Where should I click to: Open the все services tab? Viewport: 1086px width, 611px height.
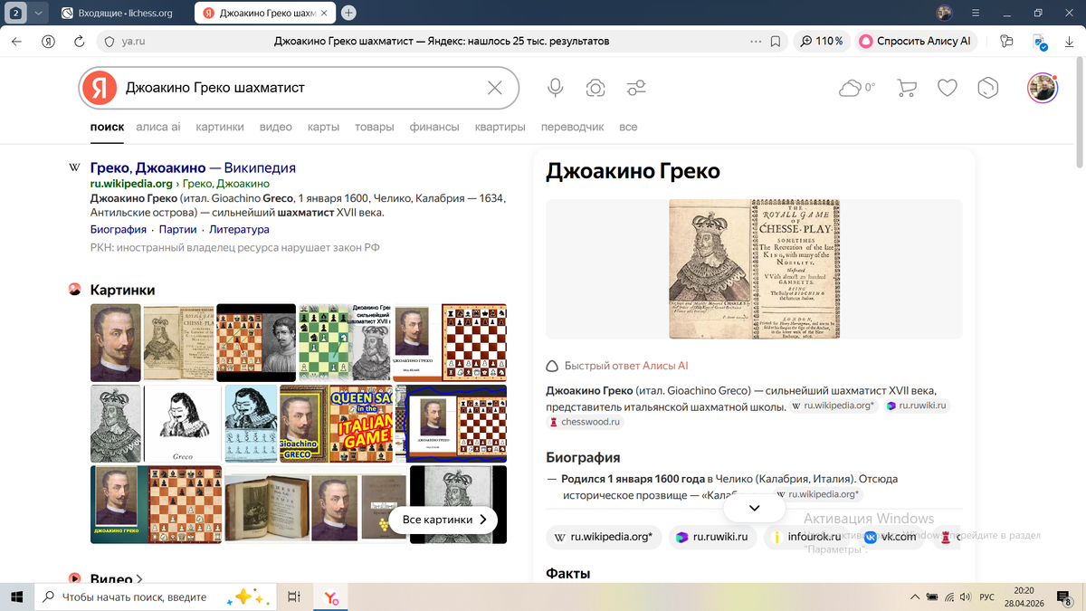628,127
